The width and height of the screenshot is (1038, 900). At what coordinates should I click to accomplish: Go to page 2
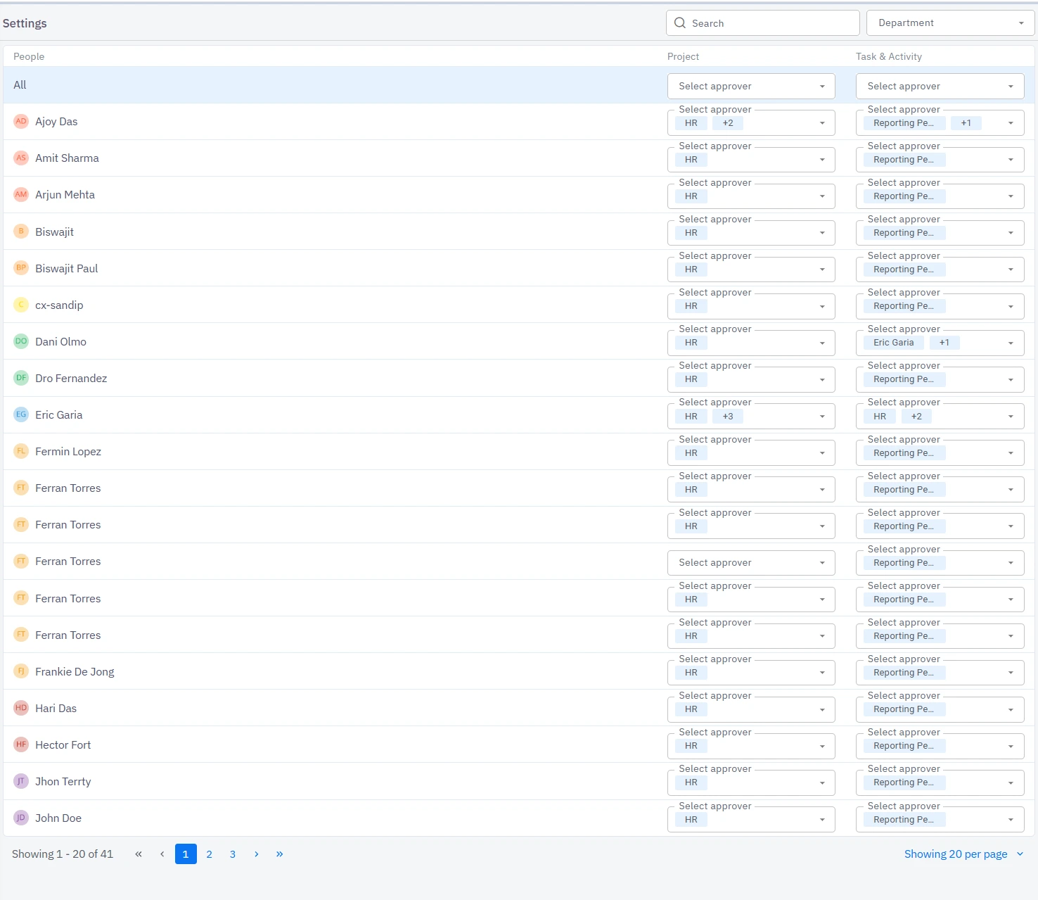tap(210, 854)
